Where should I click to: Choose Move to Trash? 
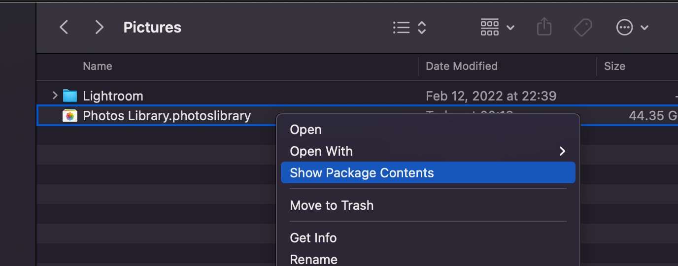coord(428,205)
